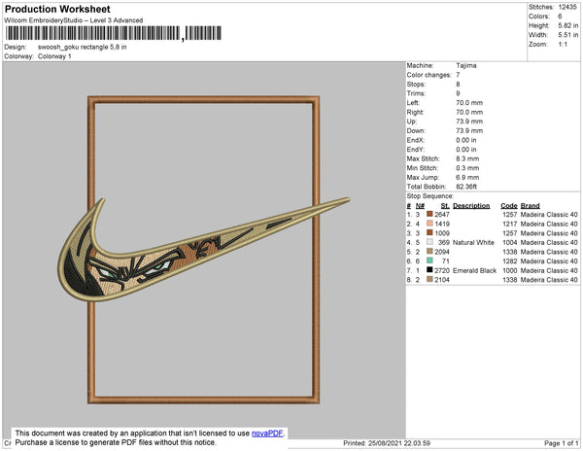Screen dimensions: 583x451
Task: Click the Emerald Black description text
Action: tap(474, 270)
